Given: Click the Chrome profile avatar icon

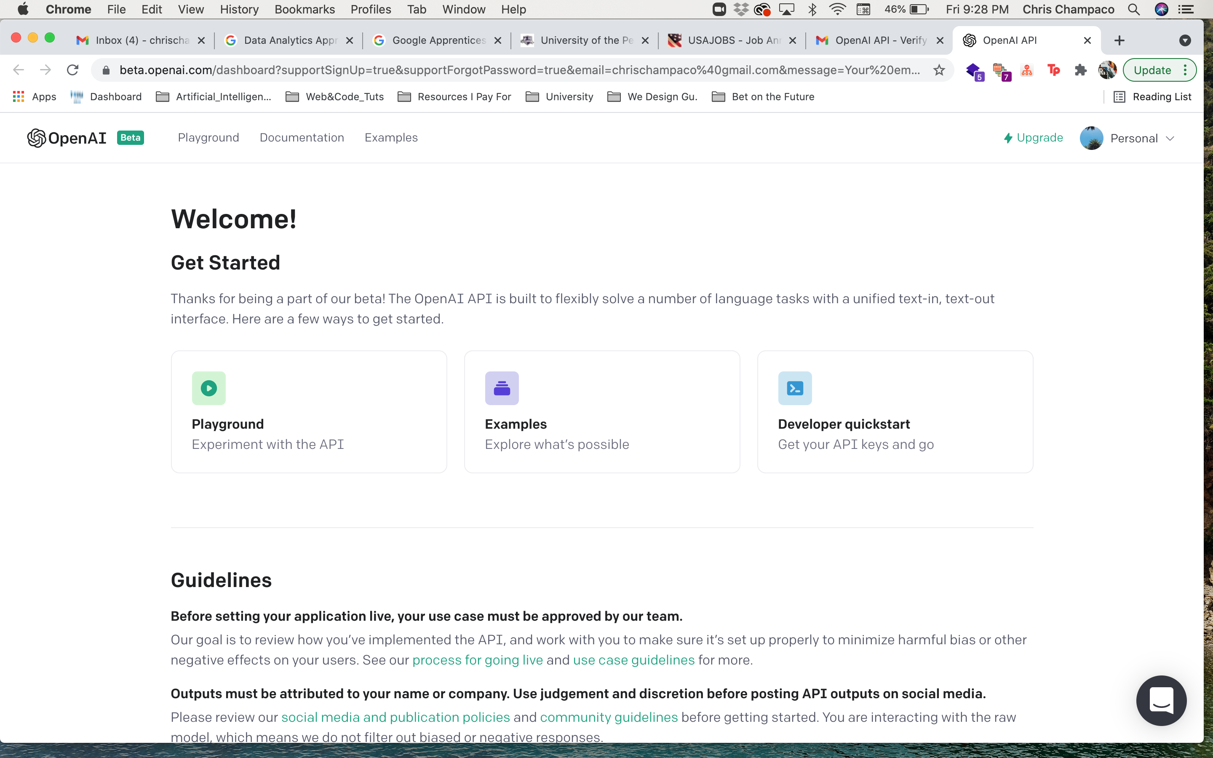Looking at the screenshot, I should tap(1106, 70).
